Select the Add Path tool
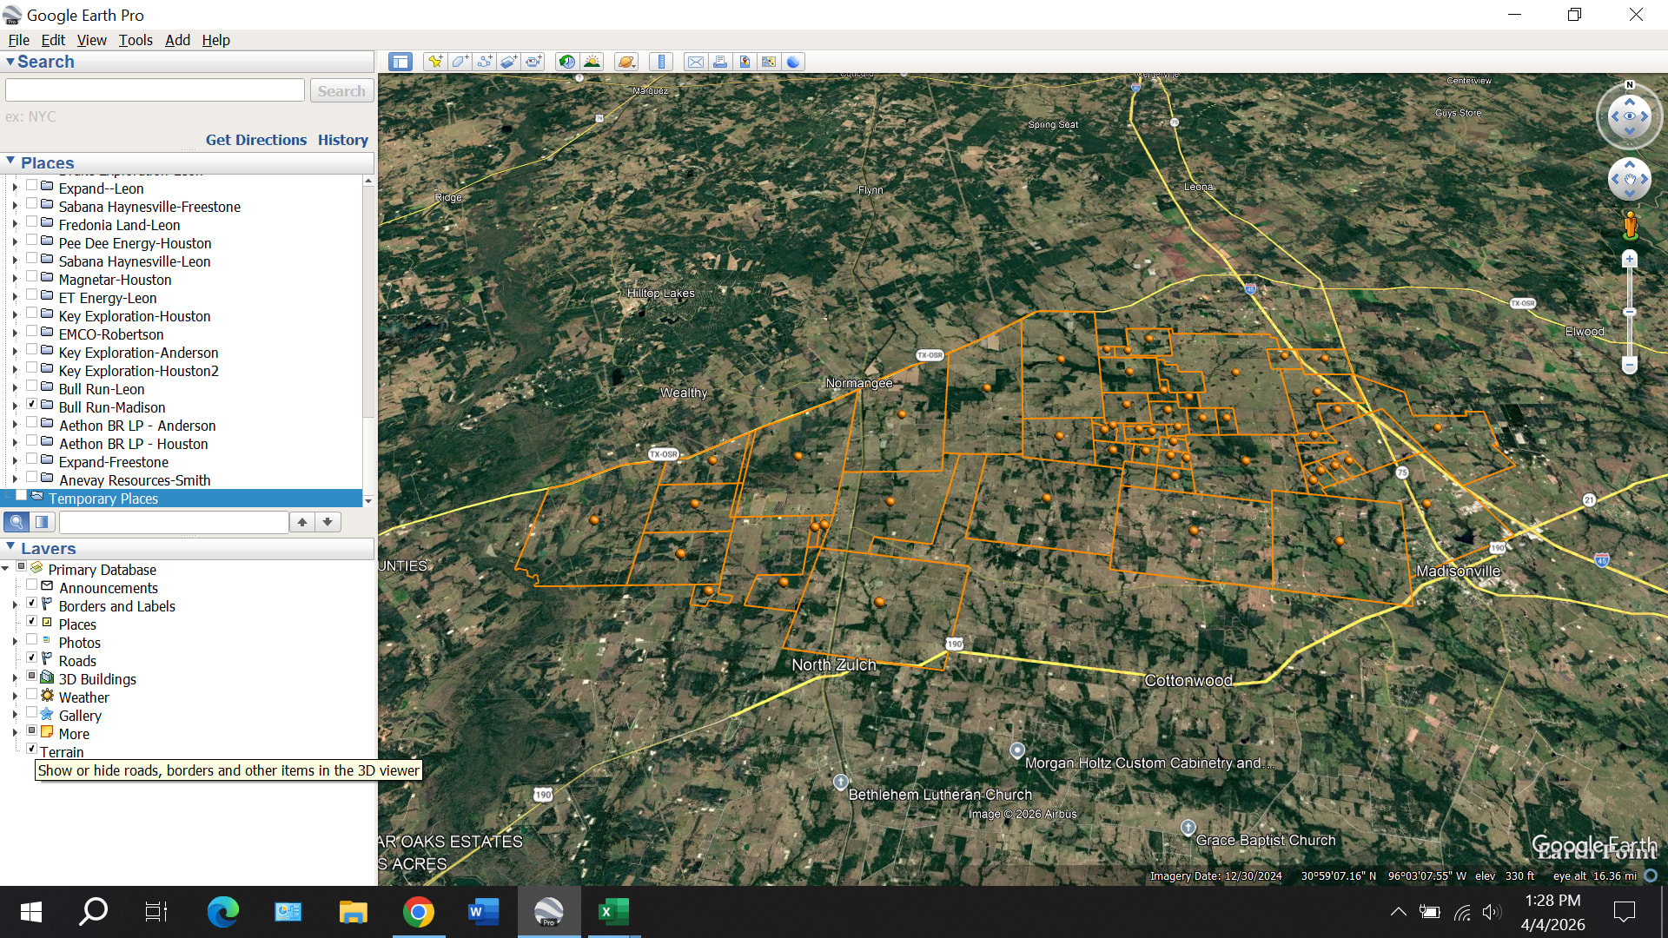 (485, 62)
